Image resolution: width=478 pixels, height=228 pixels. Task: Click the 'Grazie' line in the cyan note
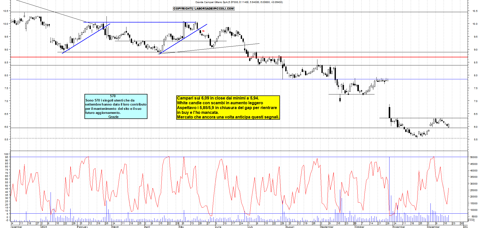click(x=114, y=117)
